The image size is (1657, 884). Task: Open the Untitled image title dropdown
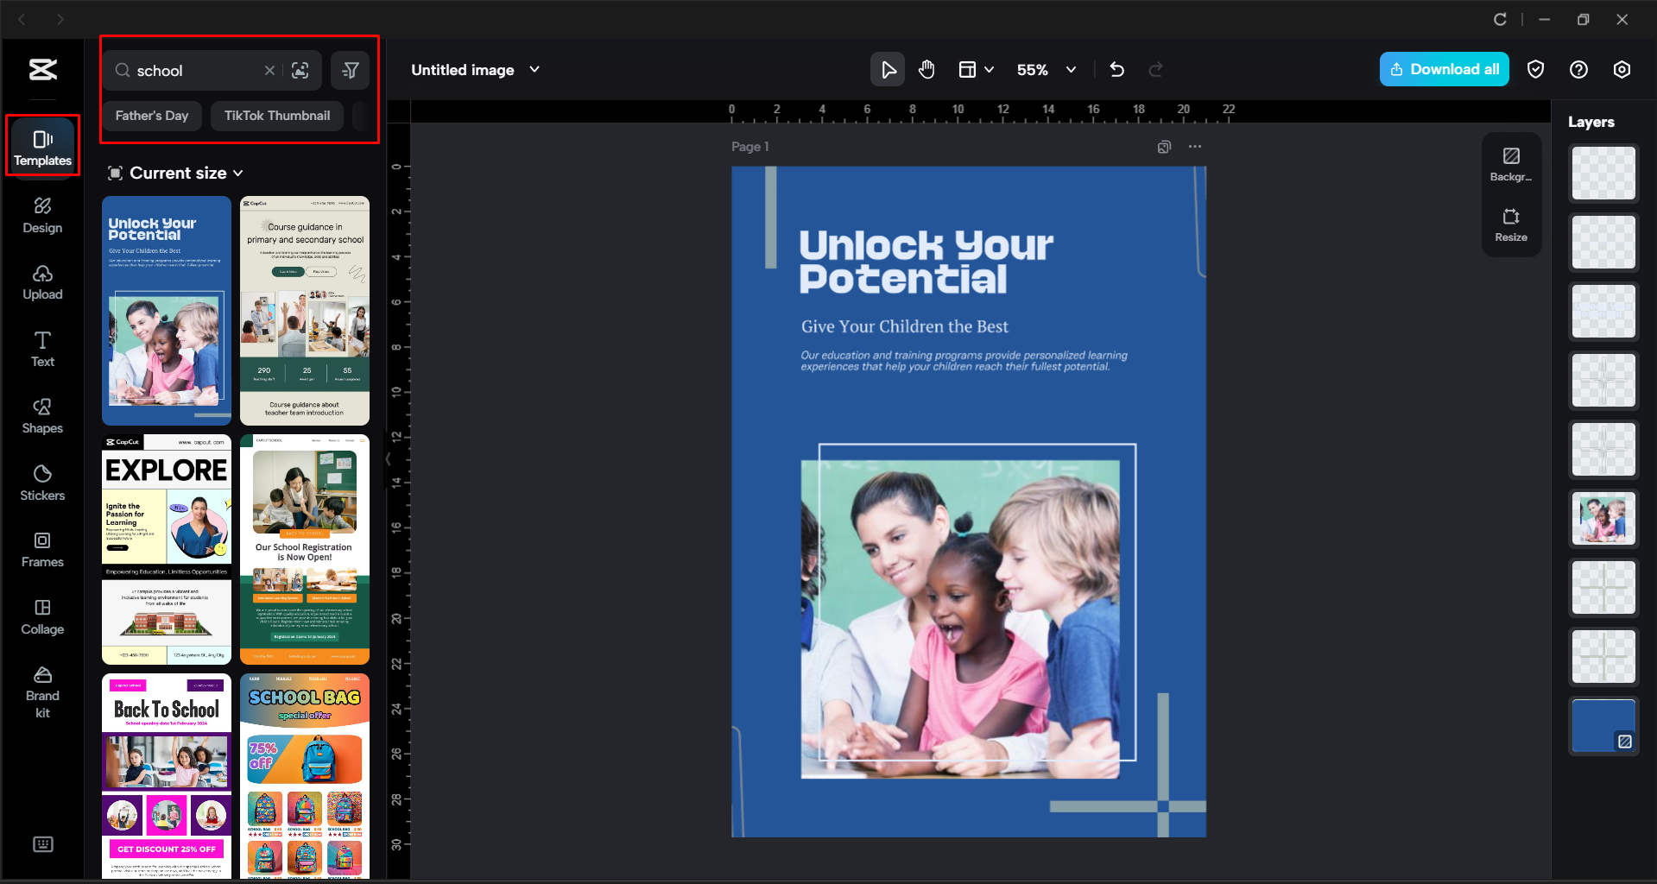click(534, 69)
